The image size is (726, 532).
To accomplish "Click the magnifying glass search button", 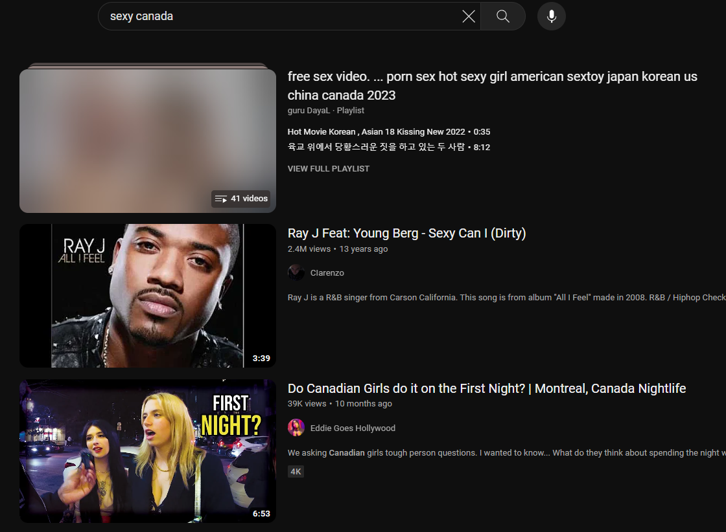I will coord(503,17).
